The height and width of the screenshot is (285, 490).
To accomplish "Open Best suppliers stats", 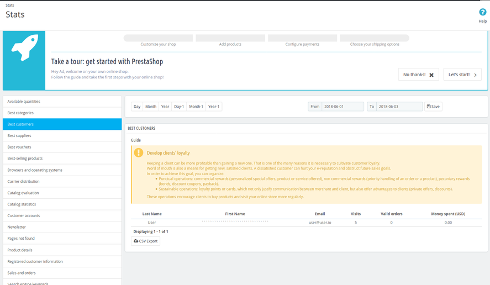I will coord(62,136).
